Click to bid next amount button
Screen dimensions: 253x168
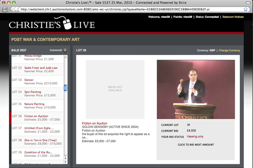pyautogui.click(x=196, y=145)
